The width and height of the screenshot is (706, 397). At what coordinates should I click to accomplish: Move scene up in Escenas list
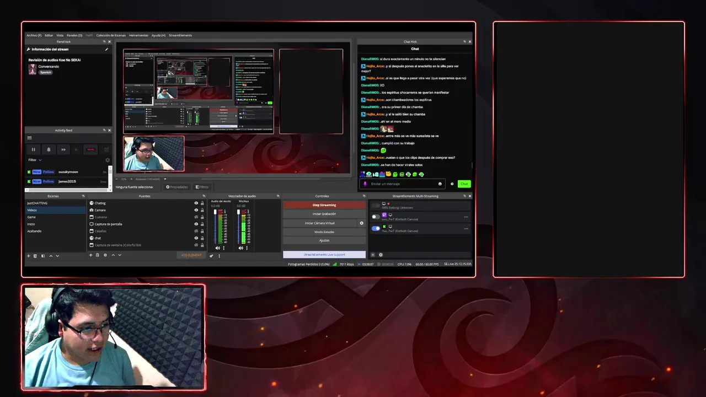tap(51, 256)
